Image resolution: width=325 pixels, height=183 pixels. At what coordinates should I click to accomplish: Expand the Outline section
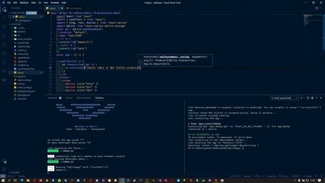tap(15, 172)
